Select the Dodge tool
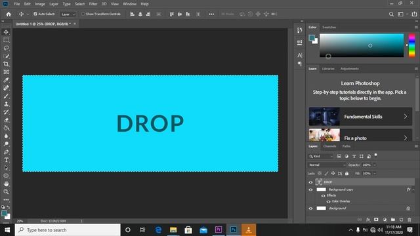 coord(6,144)
